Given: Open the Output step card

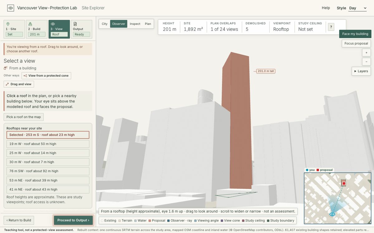Looking at the screenshot, I should [x=81, y=29].
